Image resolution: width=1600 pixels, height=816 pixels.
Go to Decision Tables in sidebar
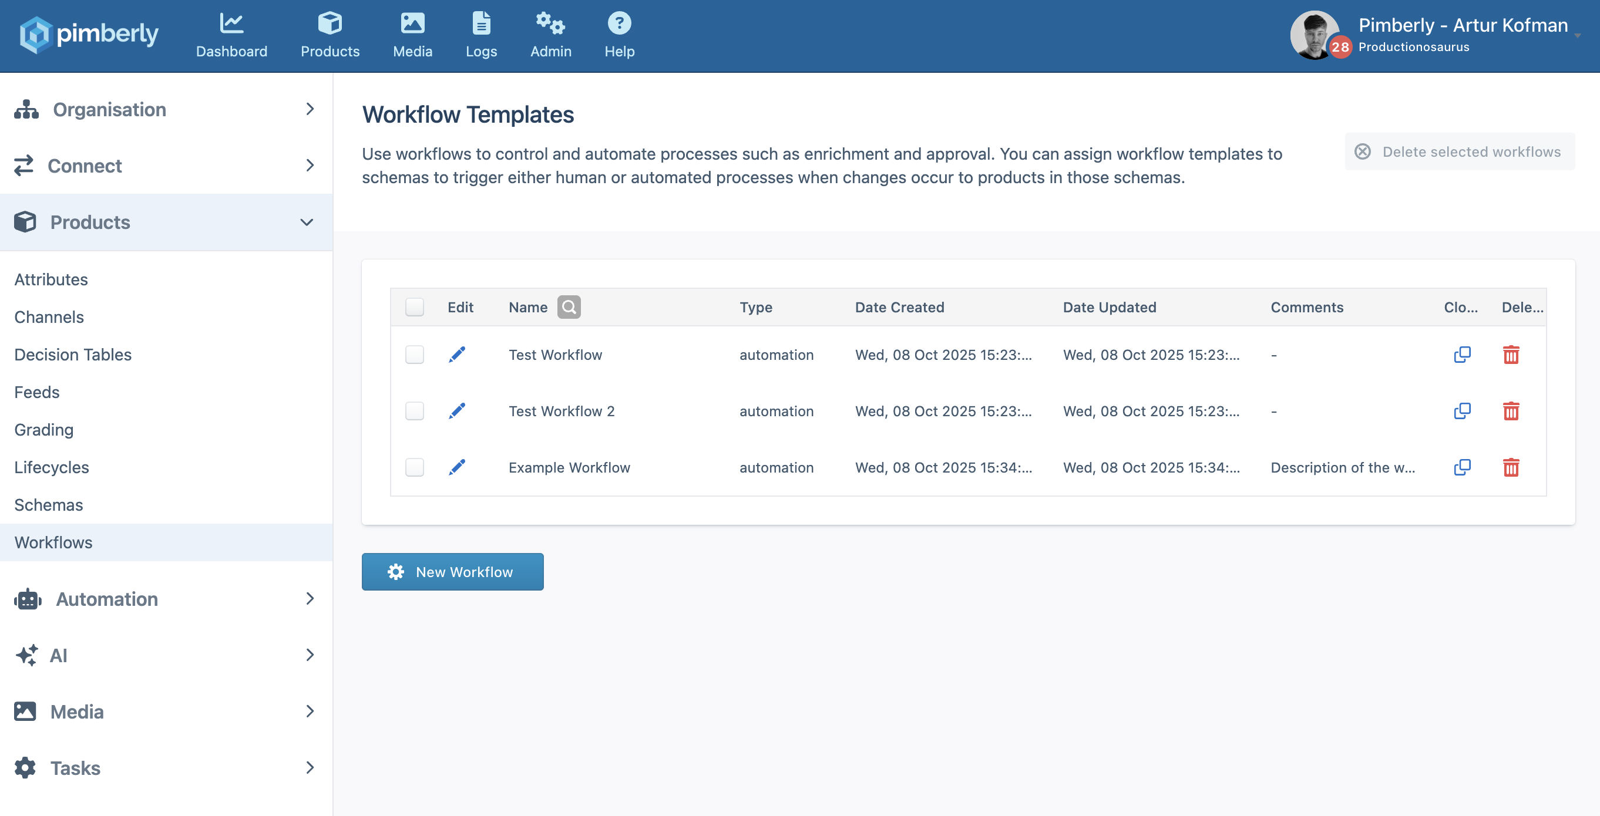(x=73, y=354)
